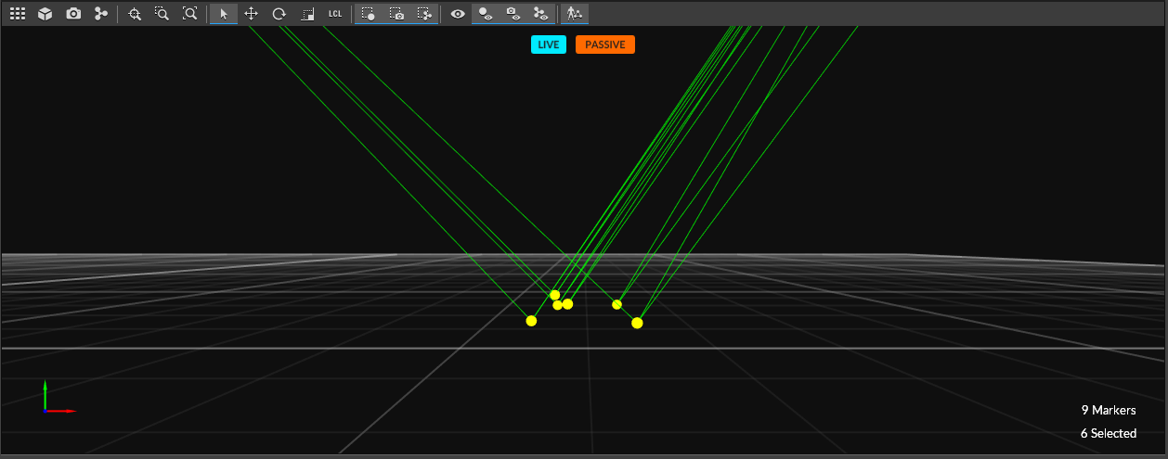Choose the rotate tool
The image size is (1168, 459).
[x=279, y=14]
